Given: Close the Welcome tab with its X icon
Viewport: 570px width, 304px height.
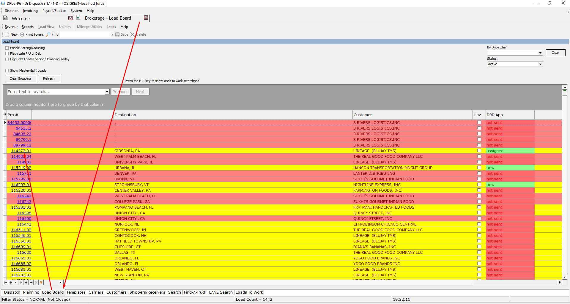Looking at the screenshot, I should pos(70,18).
